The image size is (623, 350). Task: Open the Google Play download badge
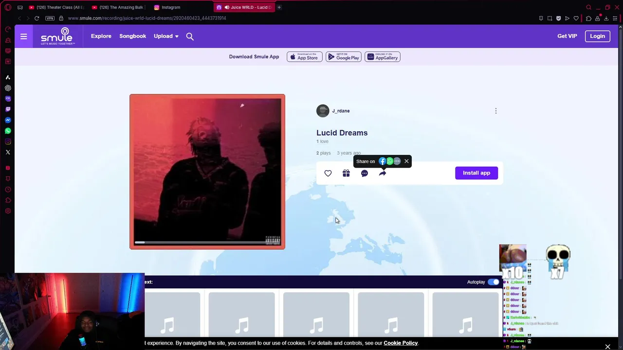coord(344,57)
